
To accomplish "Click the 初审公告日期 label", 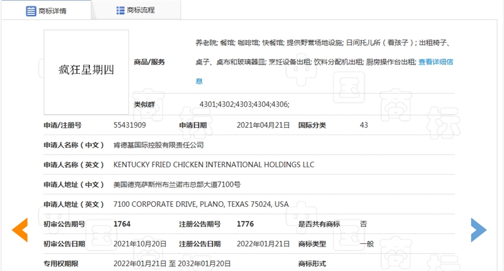I will pyautogui.click(x=64, y=244).
